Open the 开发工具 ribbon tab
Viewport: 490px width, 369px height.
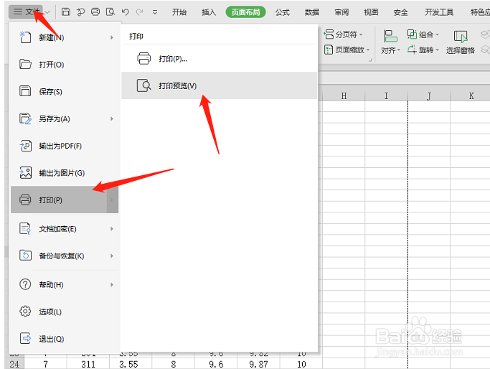(x=439, y=12)
